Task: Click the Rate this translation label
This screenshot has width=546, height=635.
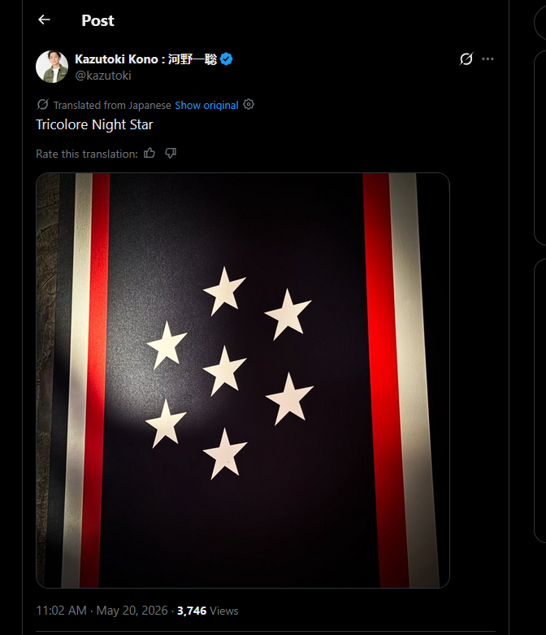Action: (87, 154)
